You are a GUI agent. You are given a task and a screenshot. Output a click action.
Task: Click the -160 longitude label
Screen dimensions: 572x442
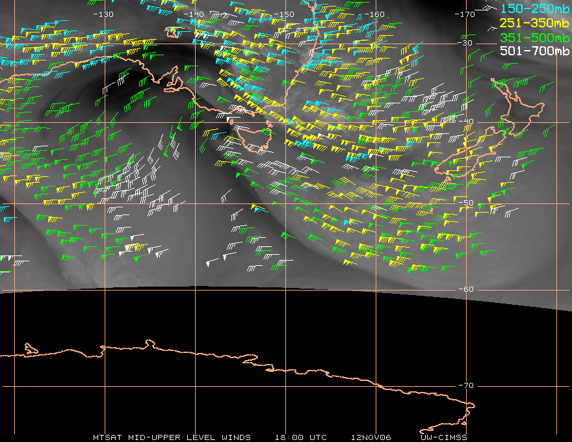[x=374, y=14]
